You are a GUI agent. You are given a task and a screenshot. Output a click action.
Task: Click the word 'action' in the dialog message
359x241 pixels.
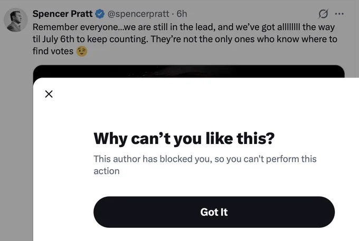(107, 171)
